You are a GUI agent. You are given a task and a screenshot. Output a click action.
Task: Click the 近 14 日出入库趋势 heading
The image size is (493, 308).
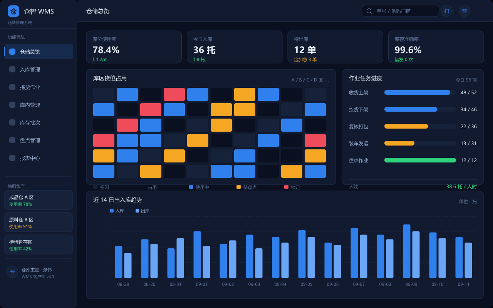point(117,200)
